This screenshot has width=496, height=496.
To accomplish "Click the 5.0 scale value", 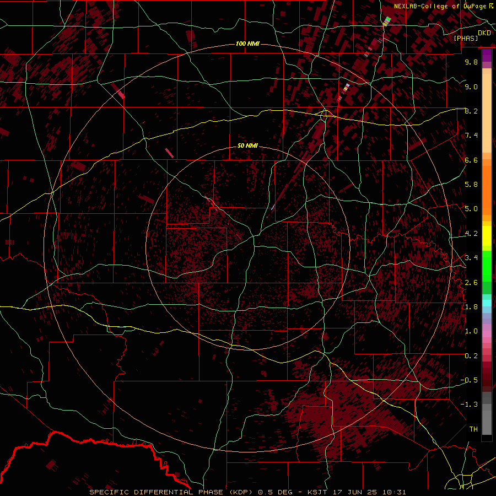I will [x=471, y=209].
